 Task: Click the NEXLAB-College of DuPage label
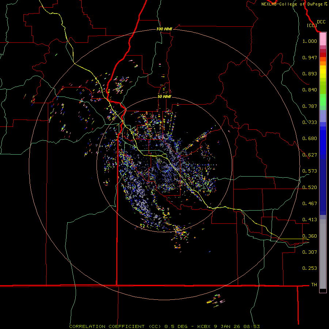coord(292,4)
